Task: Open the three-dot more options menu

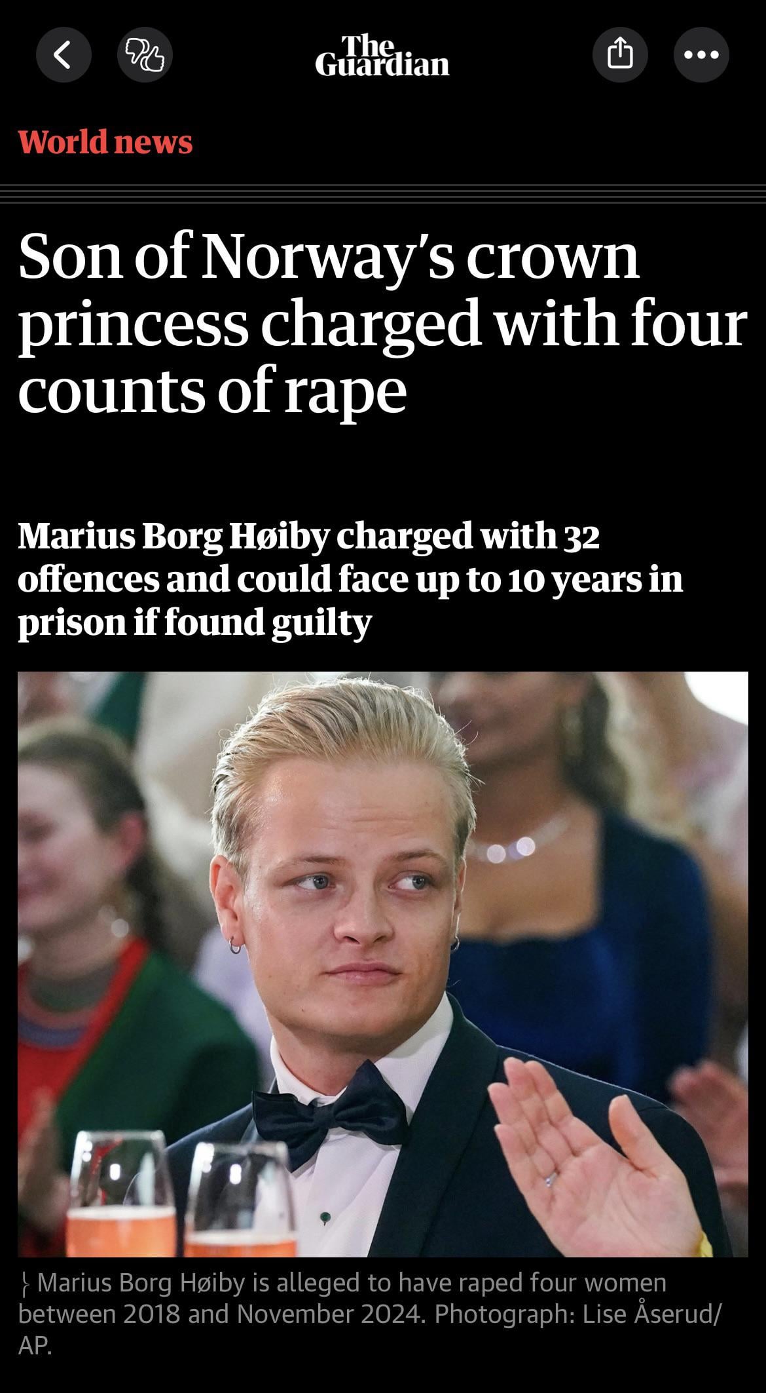Action: point(701,55)
